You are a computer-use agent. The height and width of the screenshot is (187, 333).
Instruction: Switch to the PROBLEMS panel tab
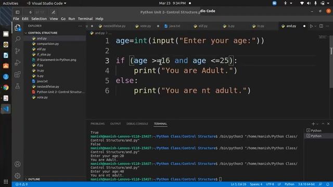pyautogui.click(x=97, y=124)
